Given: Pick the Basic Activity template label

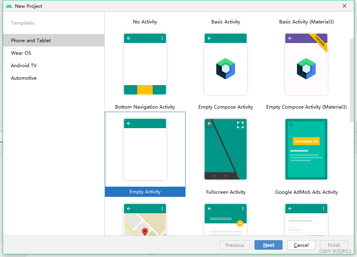Looking at the screenshot, I should click(226, 22).
